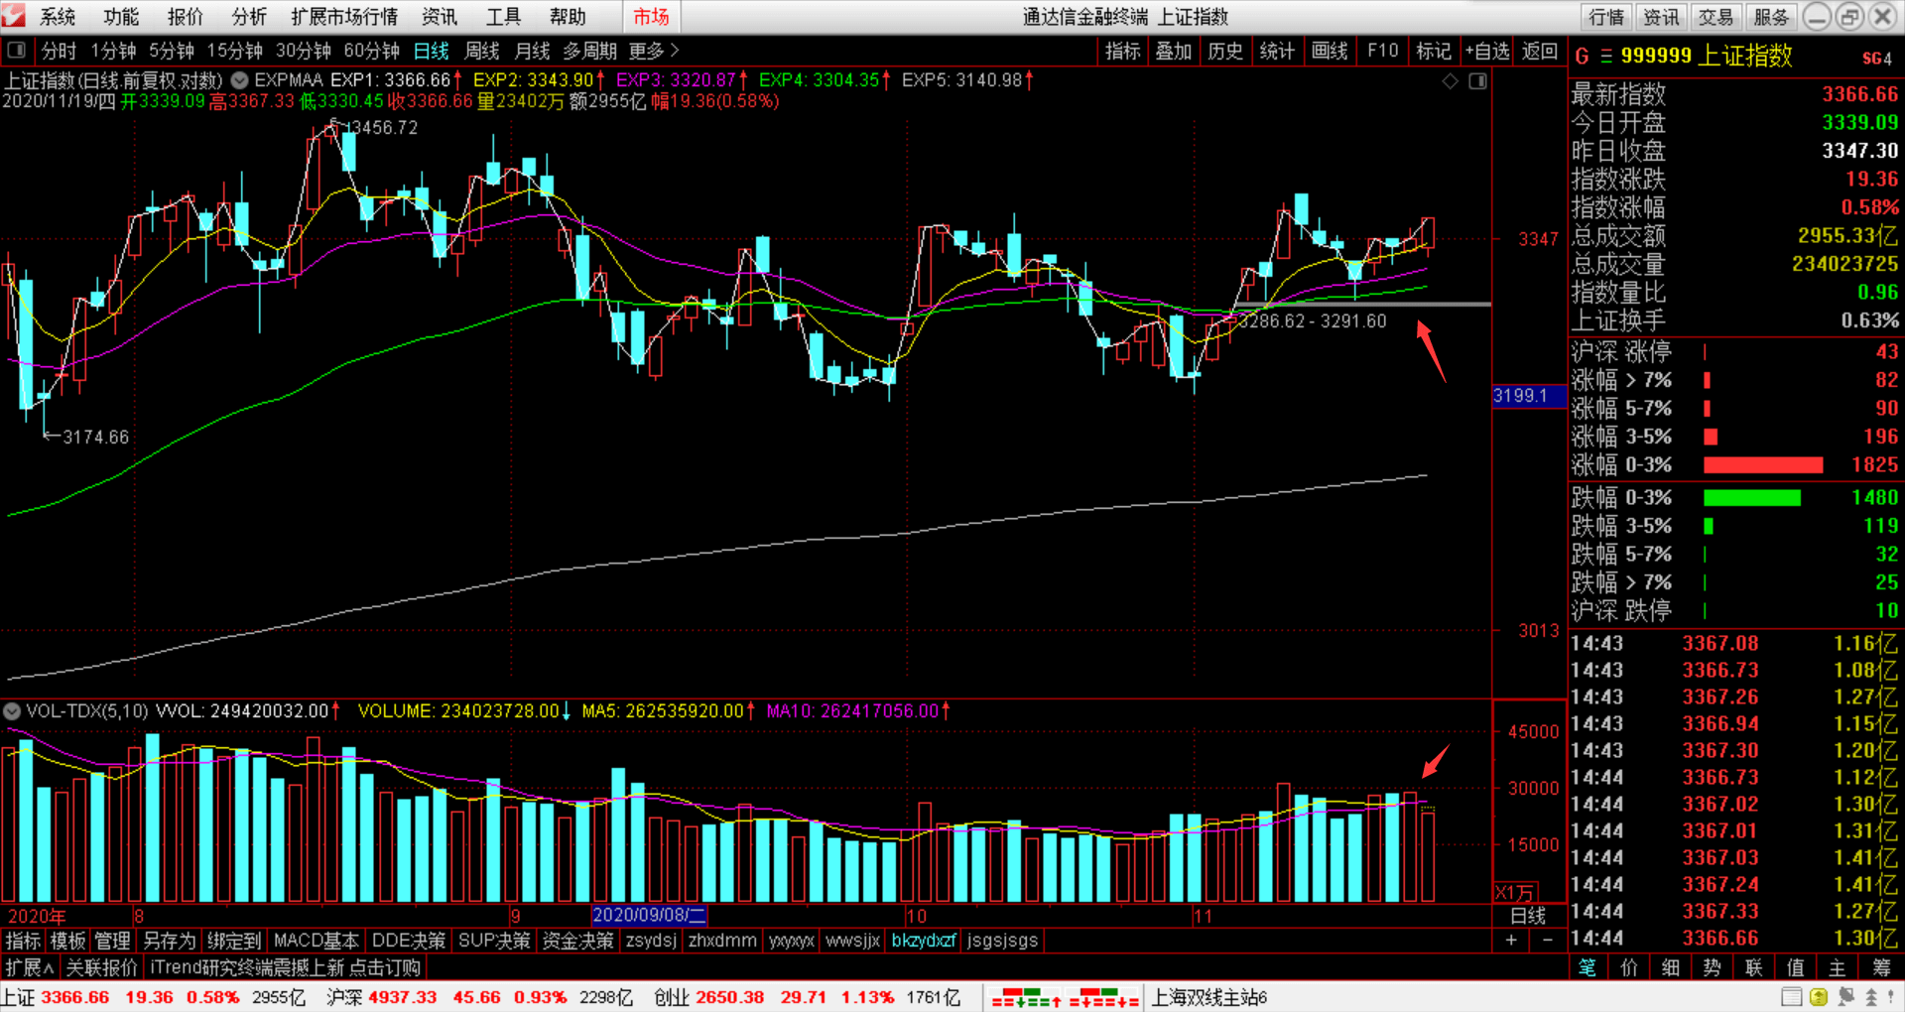Image resolution: width=1905 pixels, height=1012 pixels.
Task: Click the list icon before 999999
Action: (x=1605, y=57)
